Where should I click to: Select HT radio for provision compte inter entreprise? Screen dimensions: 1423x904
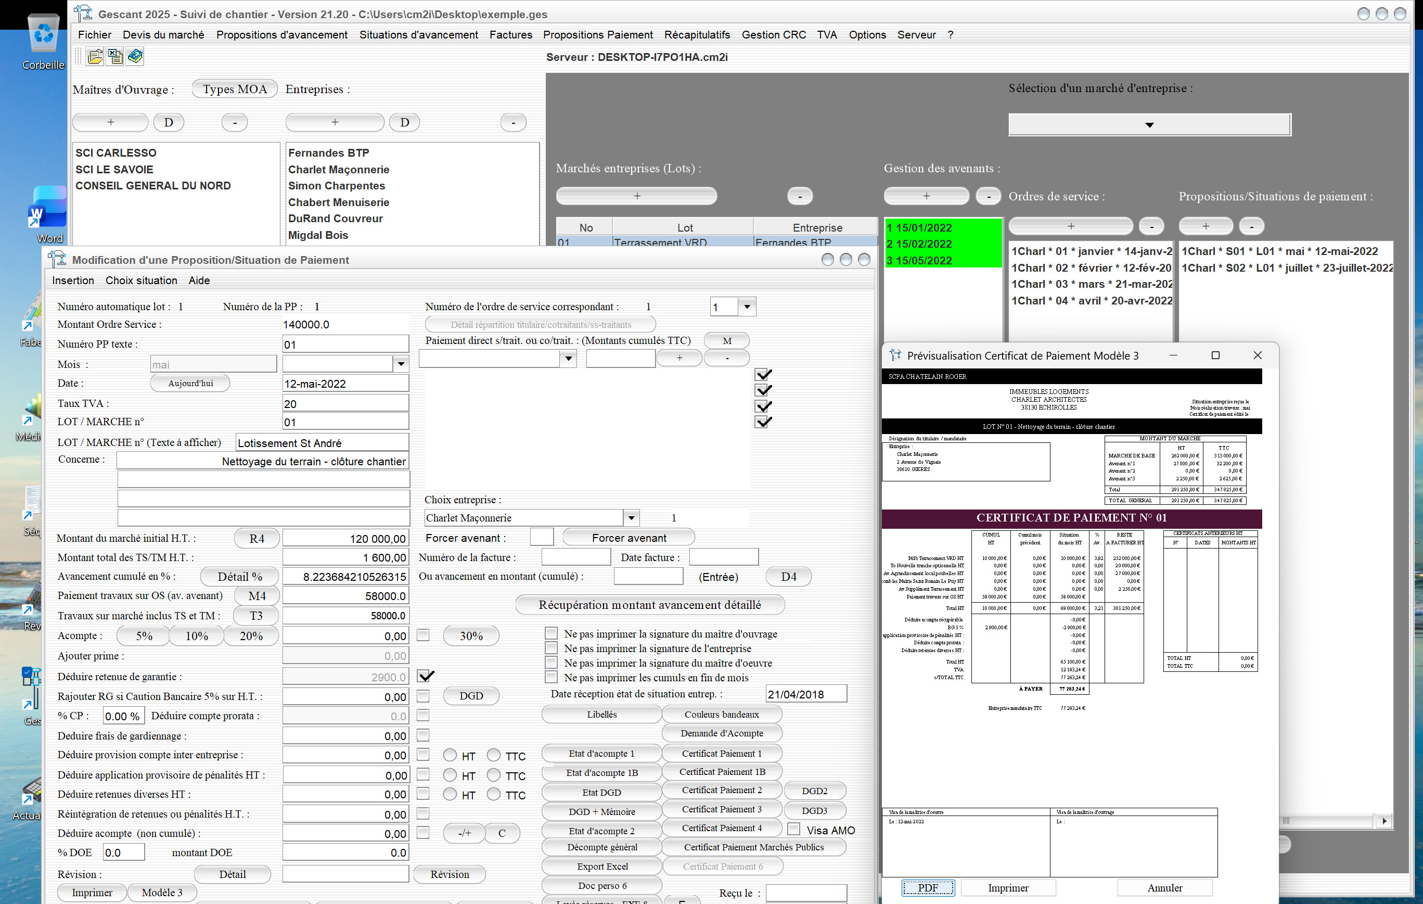tap(450, 755)
